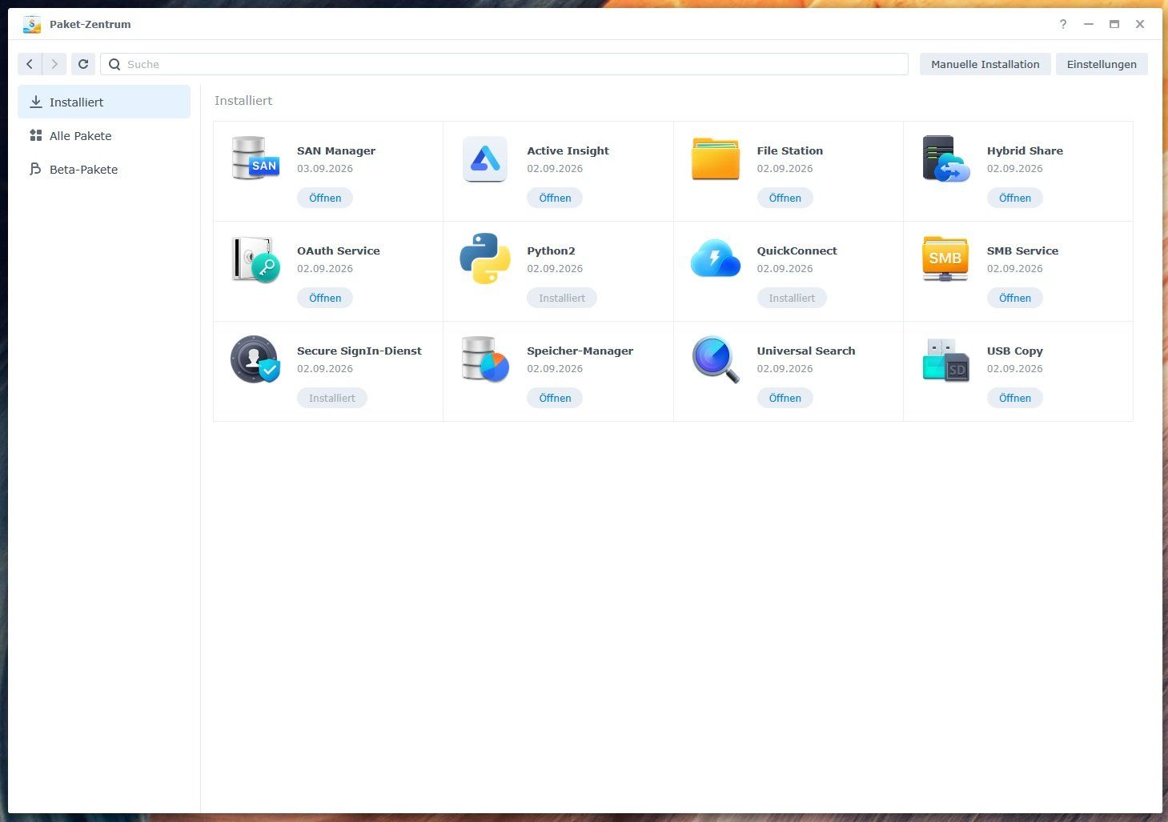Click Öffnen under USB Copy

pos(1014,398)
